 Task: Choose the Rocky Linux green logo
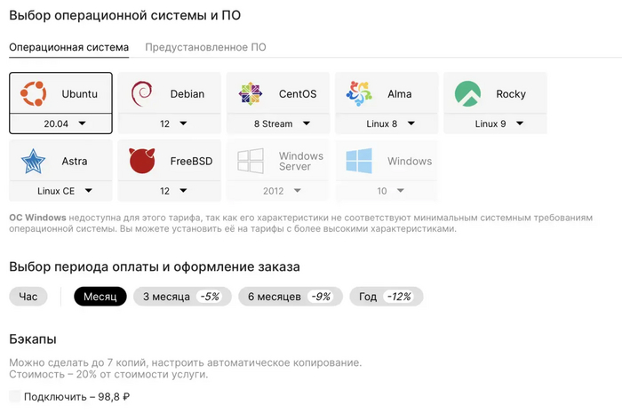pos(467,93)
